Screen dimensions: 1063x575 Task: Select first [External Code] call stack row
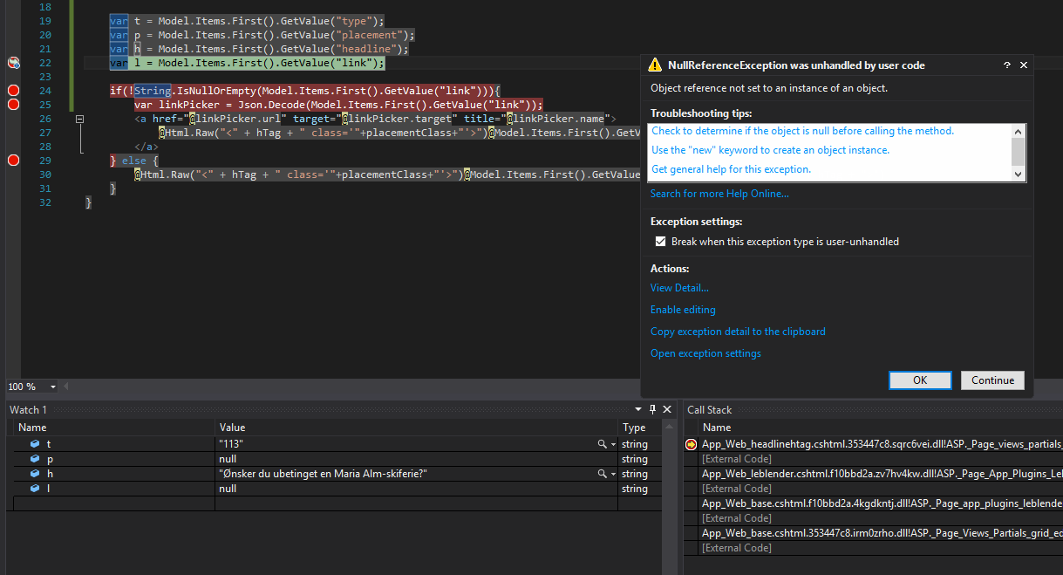[x=737, y=459]
